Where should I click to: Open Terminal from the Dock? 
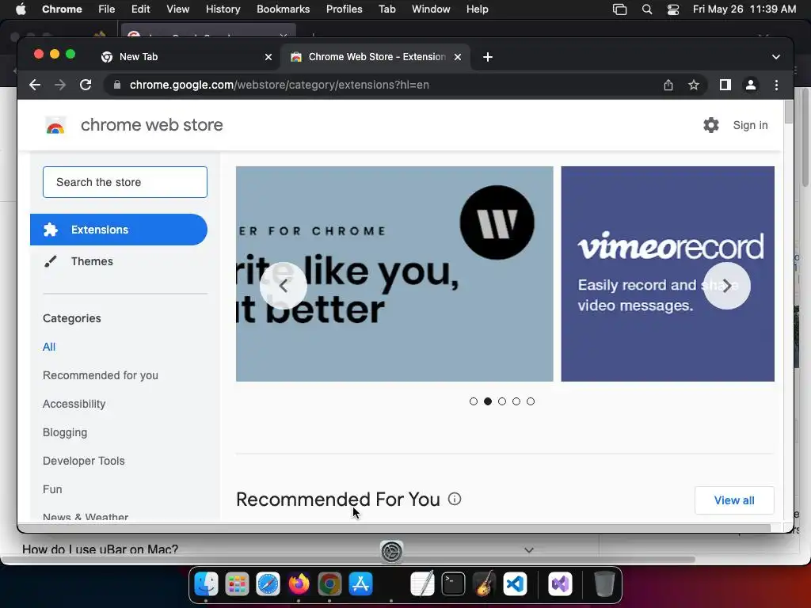pos(453,584)
